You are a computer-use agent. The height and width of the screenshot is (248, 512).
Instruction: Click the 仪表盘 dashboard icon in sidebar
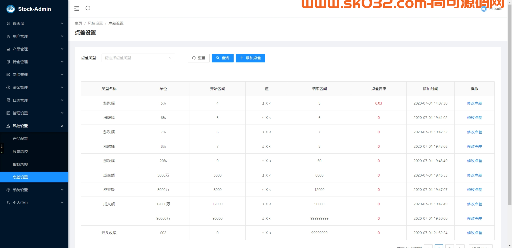click(8, 23)
